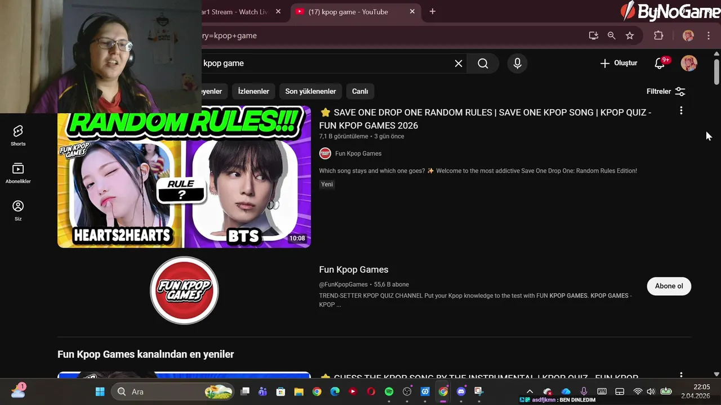Bookmark this page with the star
721x405 pixels.
(x=630, y=35)
